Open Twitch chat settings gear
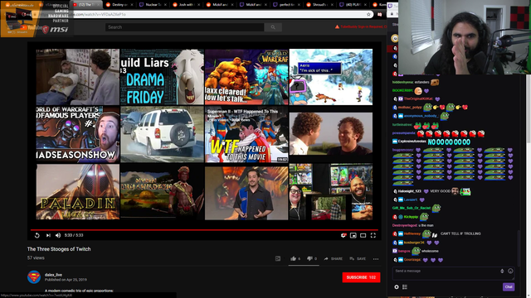This screenshot has height=298, width=531. pyautogui.click(x=397, y=287)
